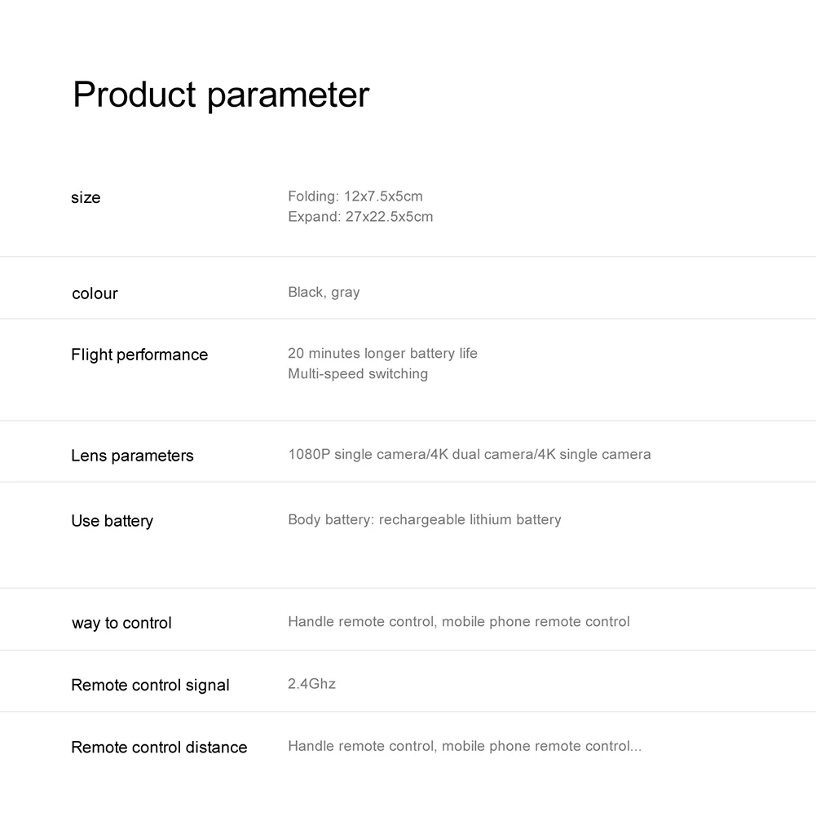Screen dimensions: 816x816
Task: Click the Remote control signal label
Action: click(150, 686)
